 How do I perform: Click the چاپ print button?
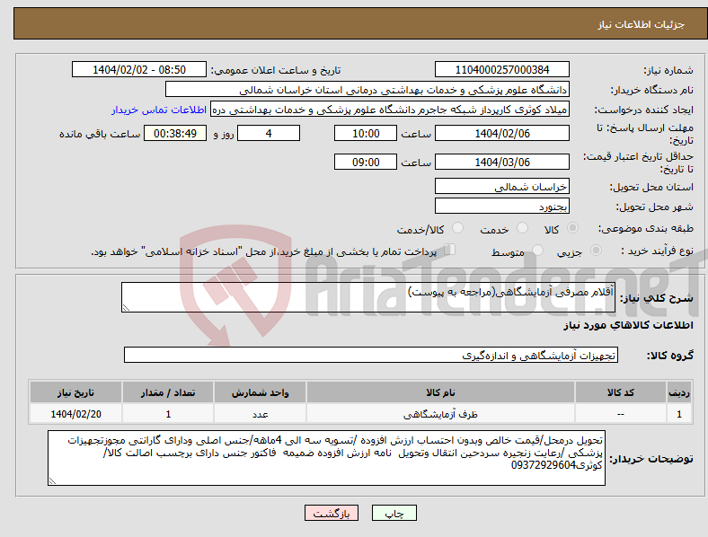click(394, 513)
